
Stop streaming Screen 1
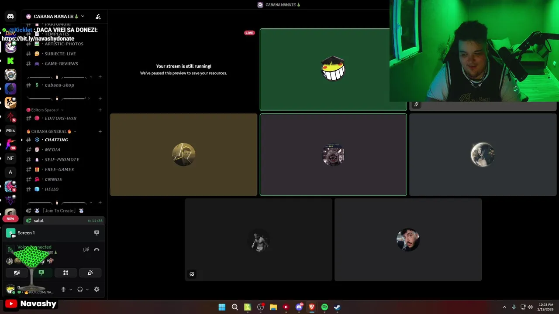click(x=97, y=233)
